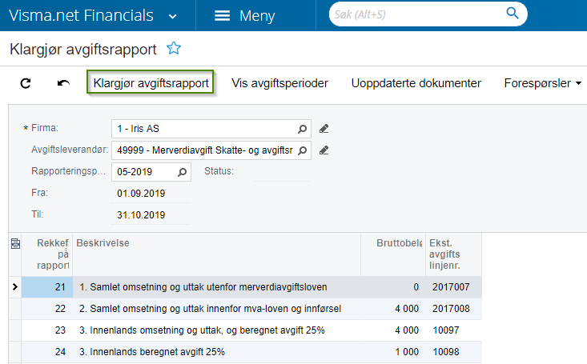Viewport: 587px width, 364px height.
Task: Click line number 10097
Action: (x=446, y=330)
